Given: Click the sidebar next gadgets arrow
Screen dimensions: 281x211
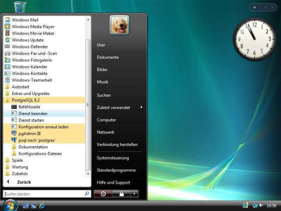Looking at the screenshot, I should [x=273, y=7].
